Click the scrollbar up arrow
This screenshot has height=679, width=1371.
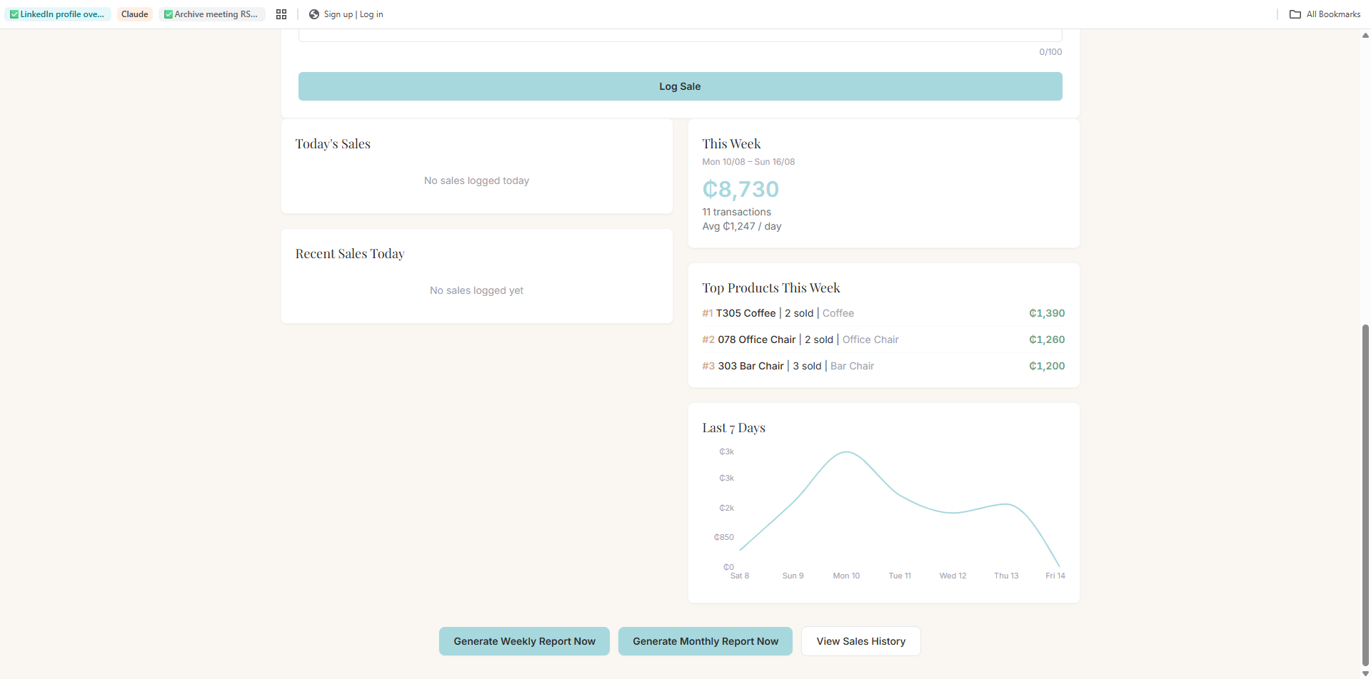1365,35
